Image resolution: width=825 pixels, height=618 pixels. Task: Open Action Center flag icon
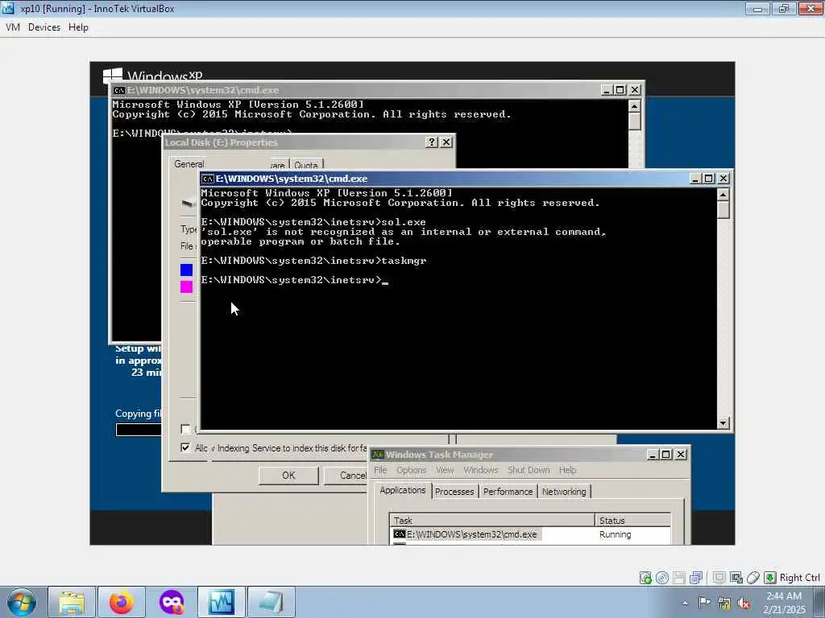point(703,603)
